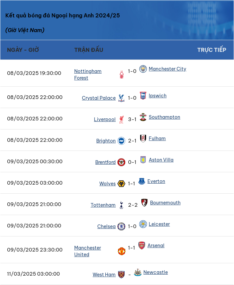Click the Manchester City club crest
The width and height of the screenshot is (234, 285).
click(x=143, y=69)
